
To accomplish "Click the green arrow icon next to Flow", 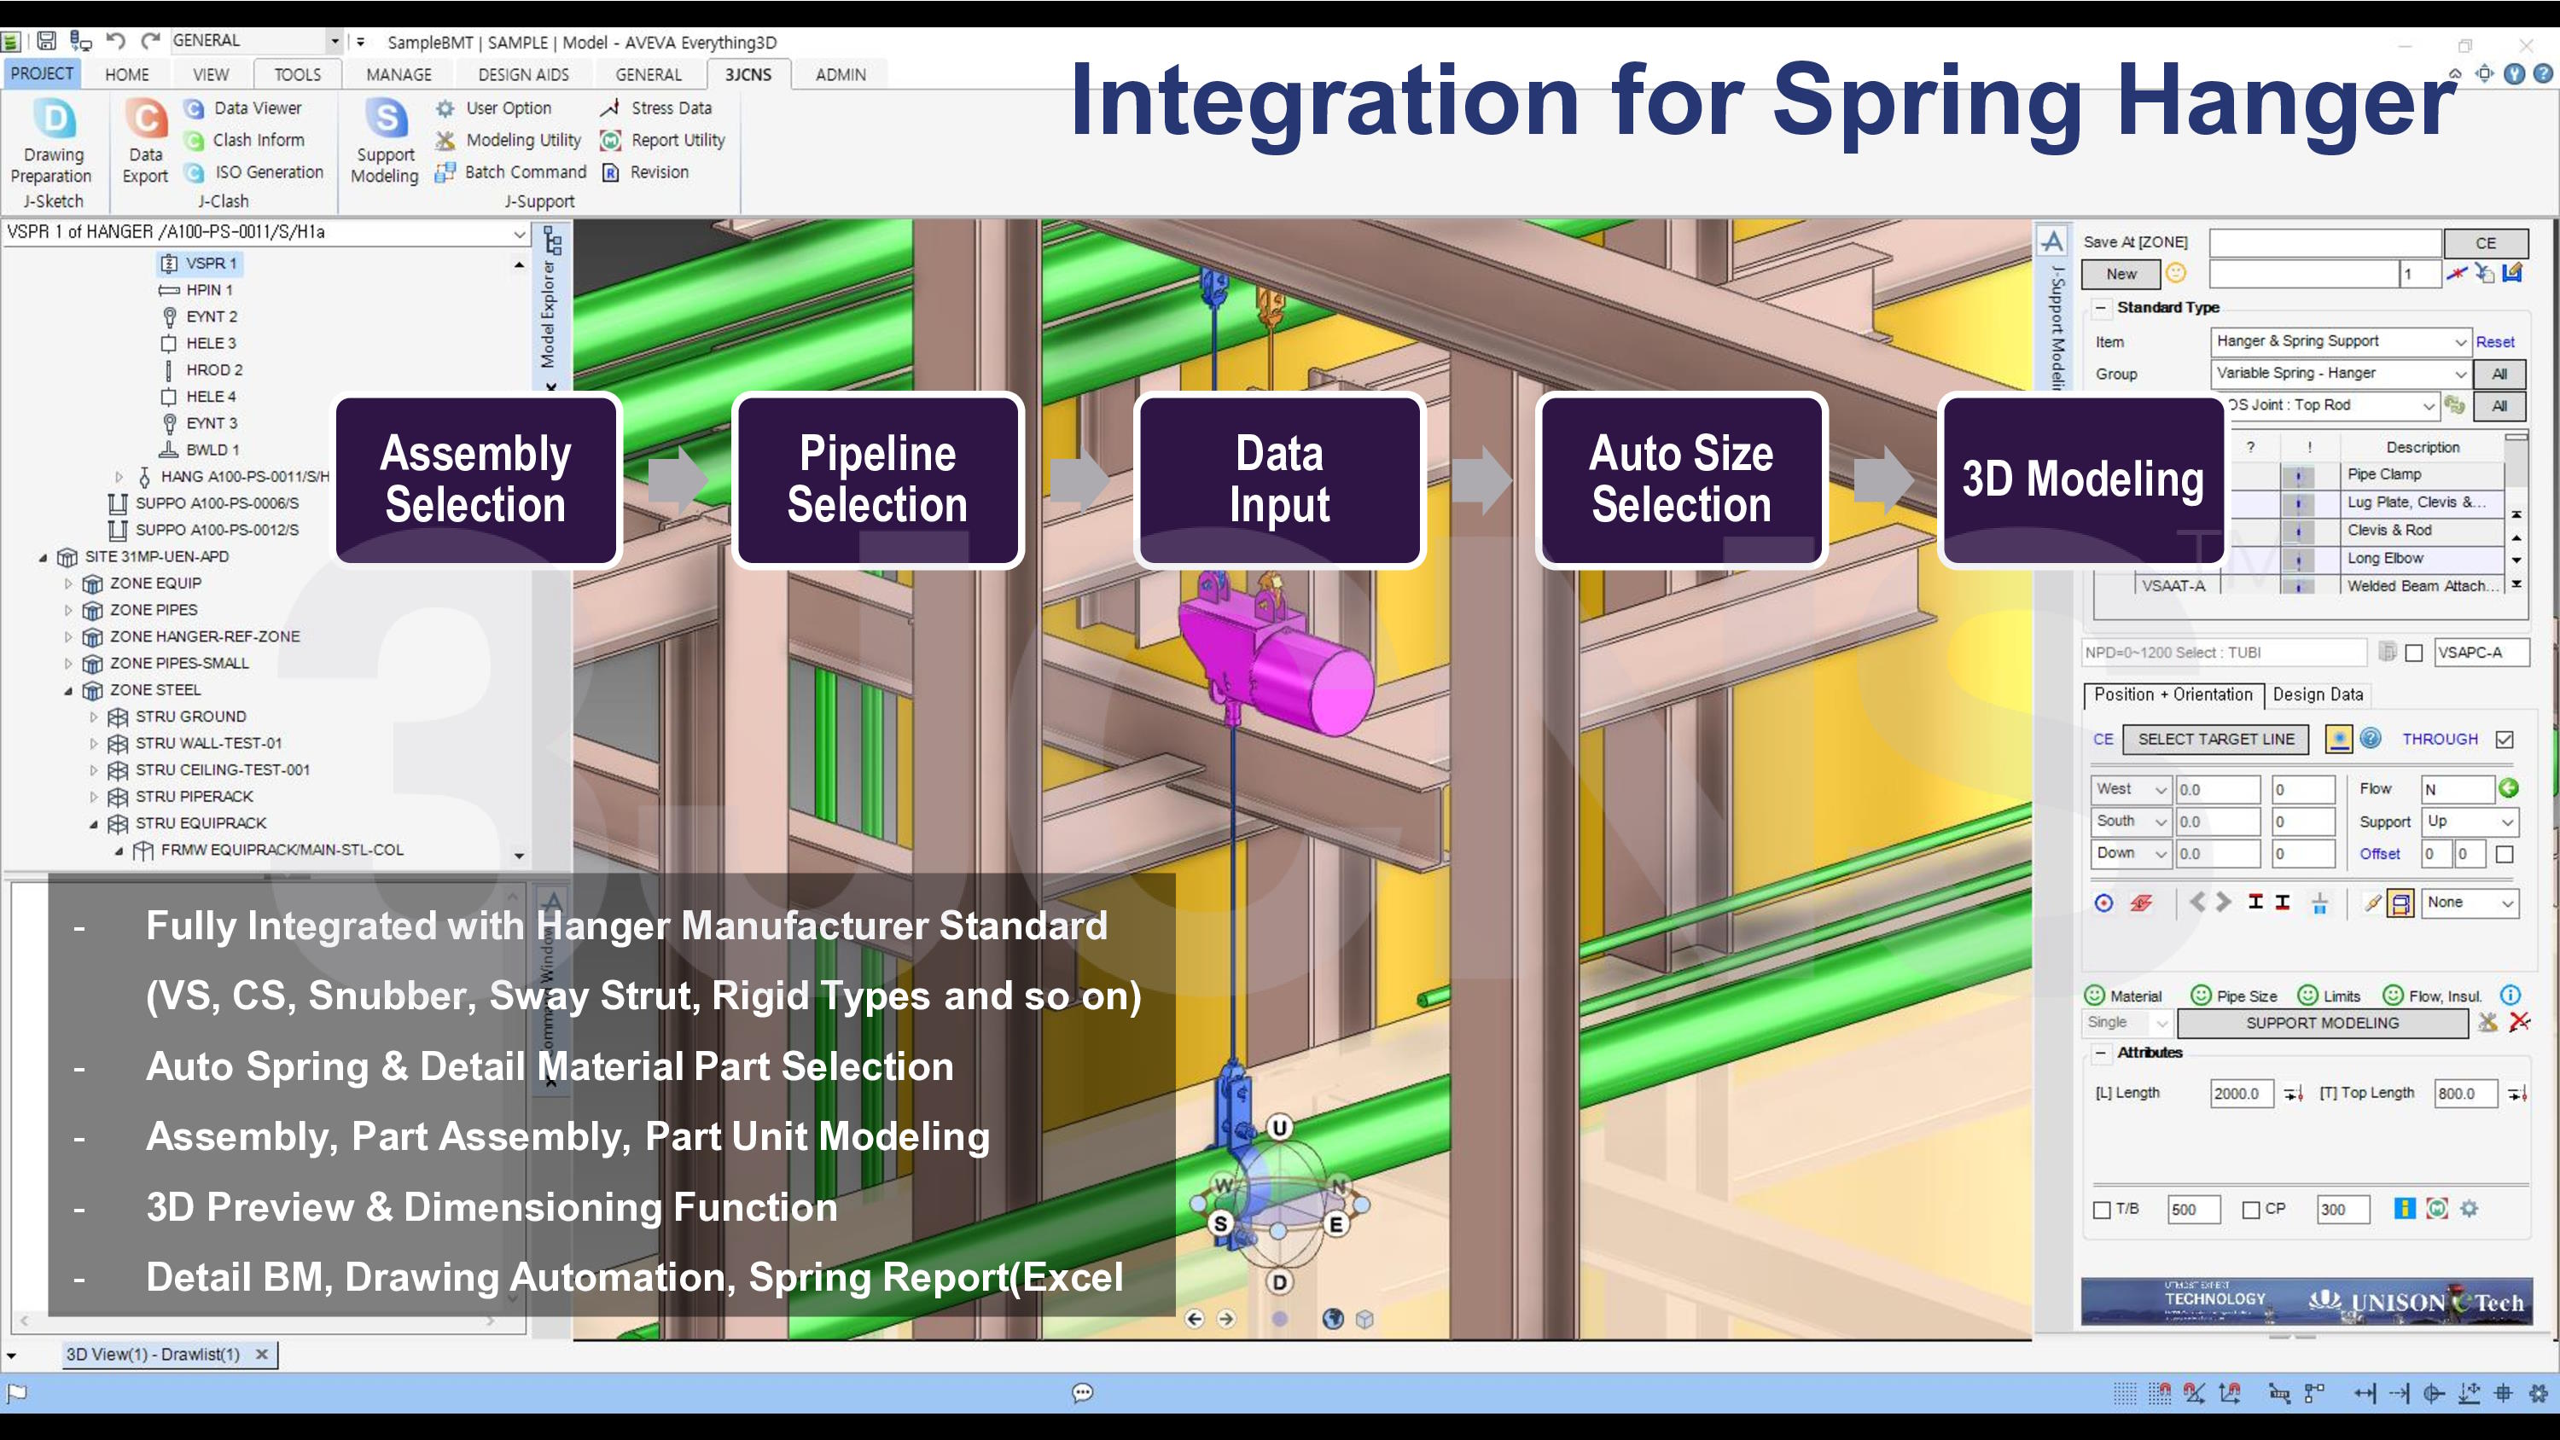I will coord(2510,788).
